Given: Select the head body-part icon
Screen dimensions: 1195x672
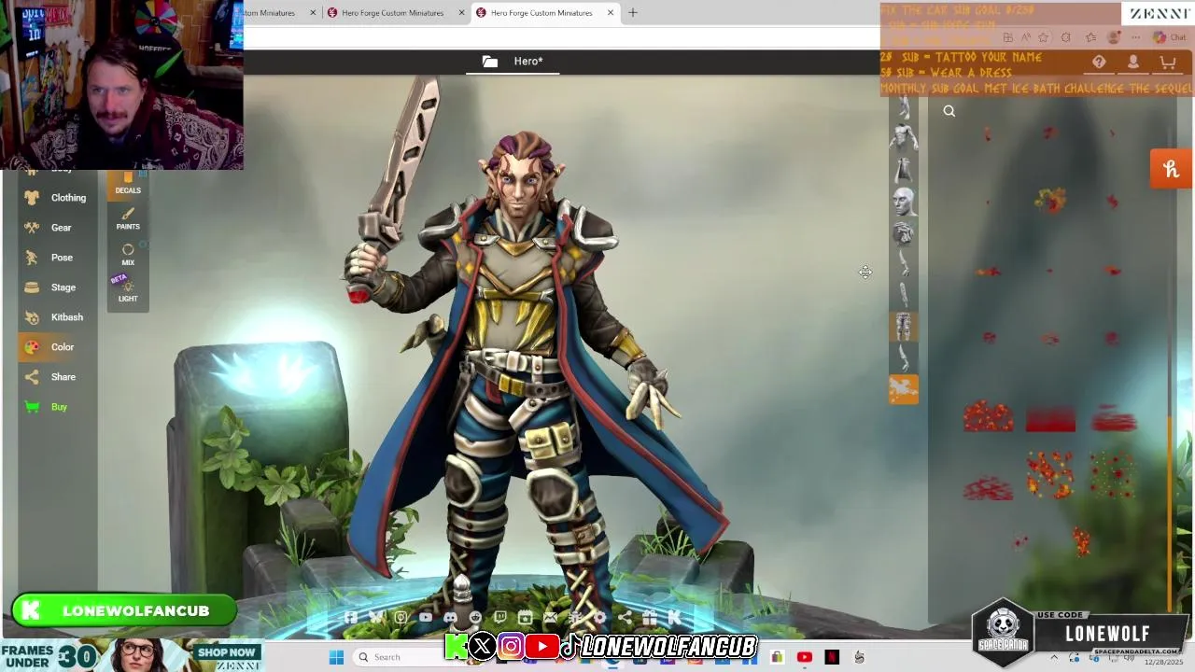Looking at the screenshot, I should click(x=903, y=202).
